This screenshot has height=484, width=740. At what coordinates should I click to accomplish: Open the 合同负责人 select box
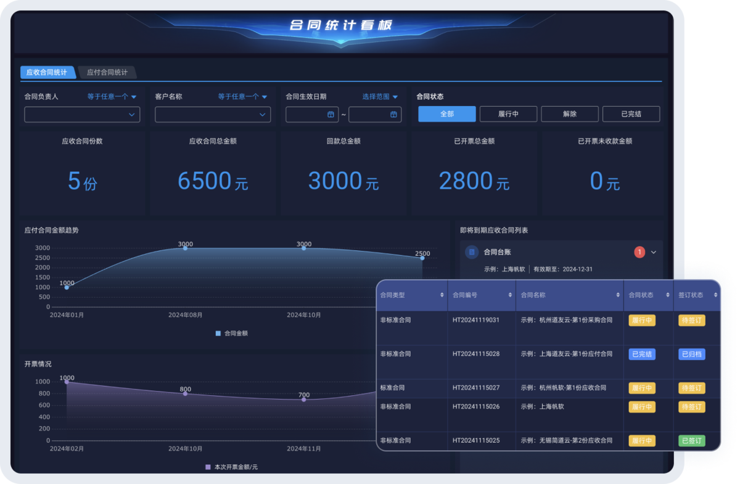(82, 114)
